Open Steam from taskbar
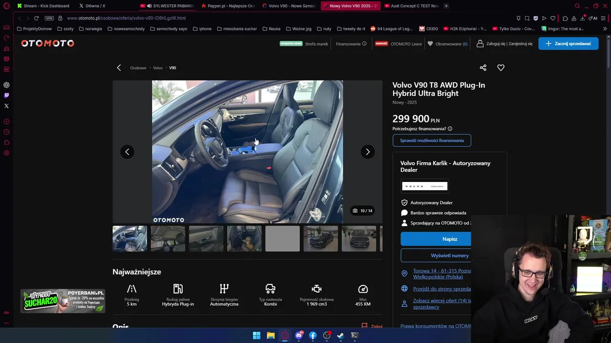Image resolution: width=611 pixels, height=343 pixels. pos(340,335)
